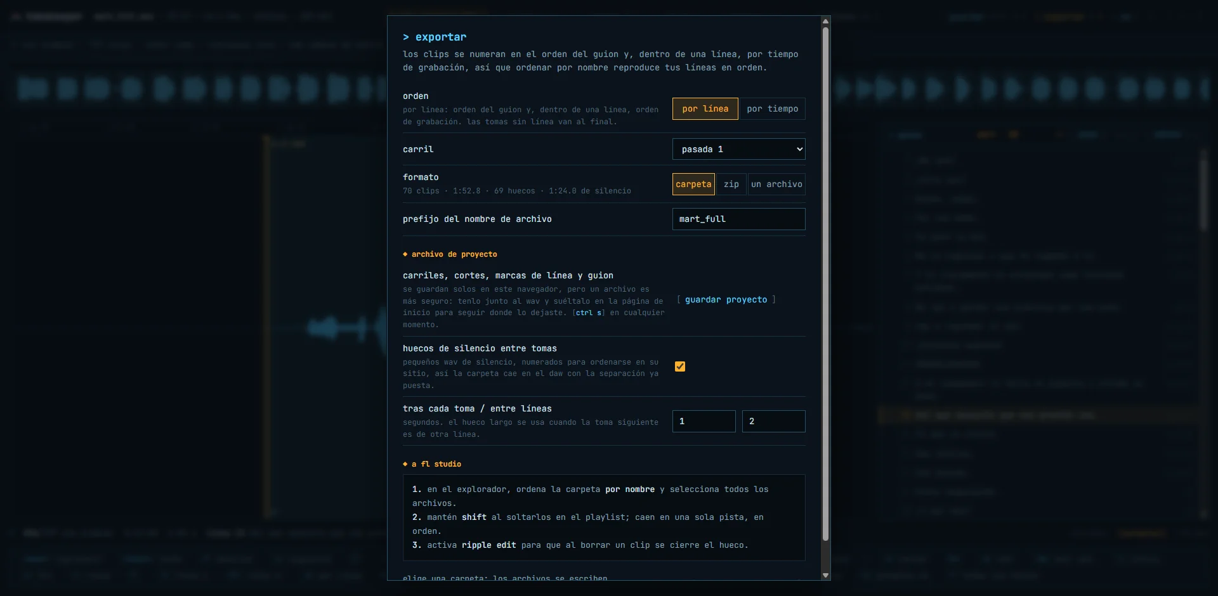Image resolution: width=1218 pixels, height=596 pixels.
Task: Click the bold "ripple edit" text in step 3
Action: click(x=488, y=545)
